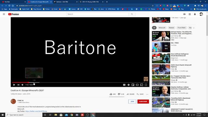Viewport: 208px width, 117px height.
Task: Open FitMC channel avatar
Action: coord(13,101)
